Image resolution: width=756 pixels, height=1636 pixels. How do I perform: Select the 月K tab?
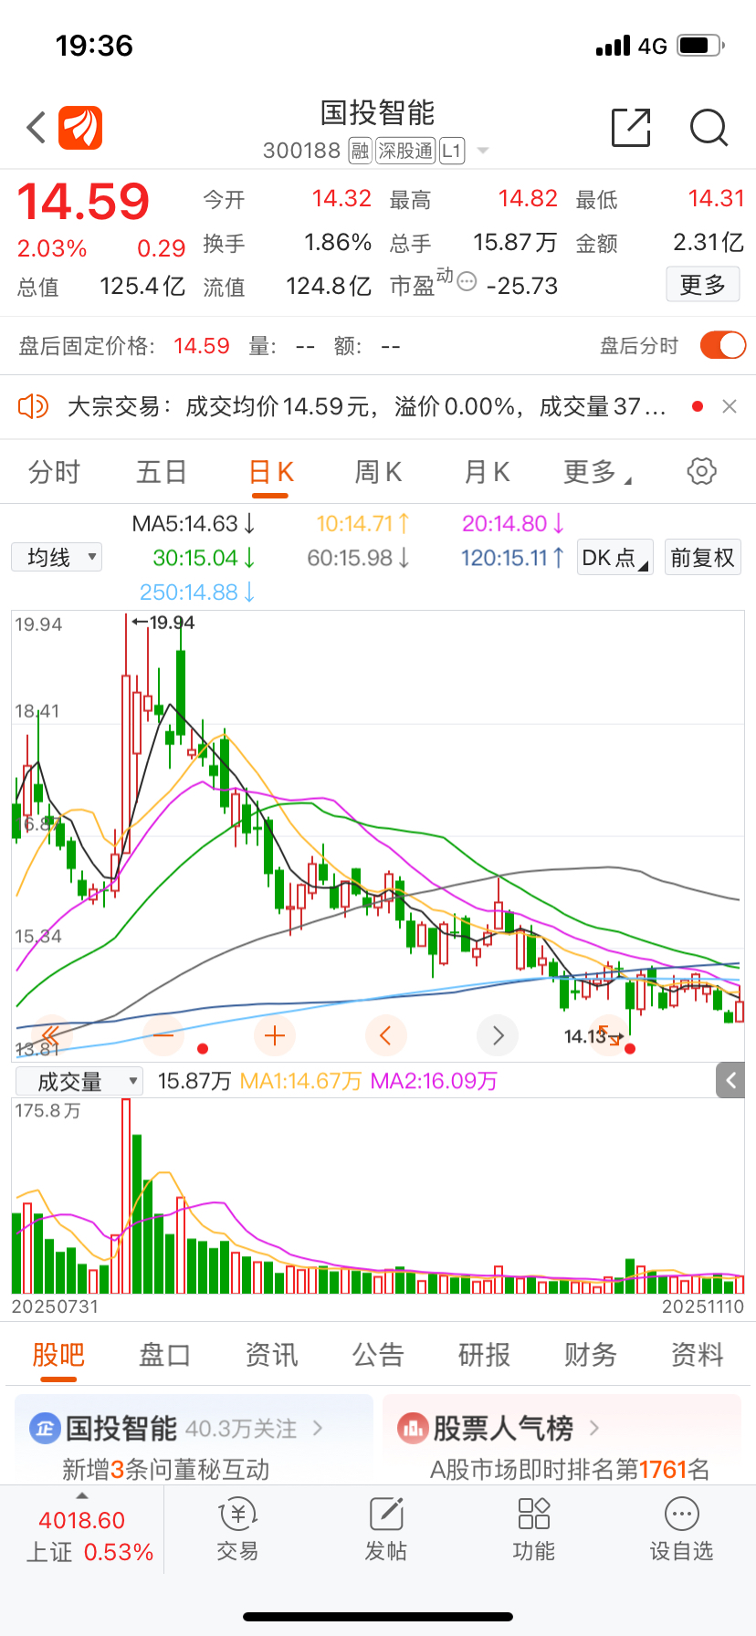click(x=487, y=472)
